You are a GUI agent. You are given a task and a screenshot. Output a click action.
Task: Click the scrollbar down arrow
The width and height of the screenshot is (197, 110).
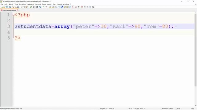coord(196,105)
